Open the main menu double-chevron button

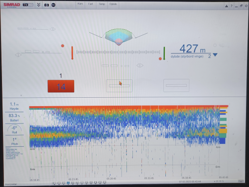click(x=38, y=5)
